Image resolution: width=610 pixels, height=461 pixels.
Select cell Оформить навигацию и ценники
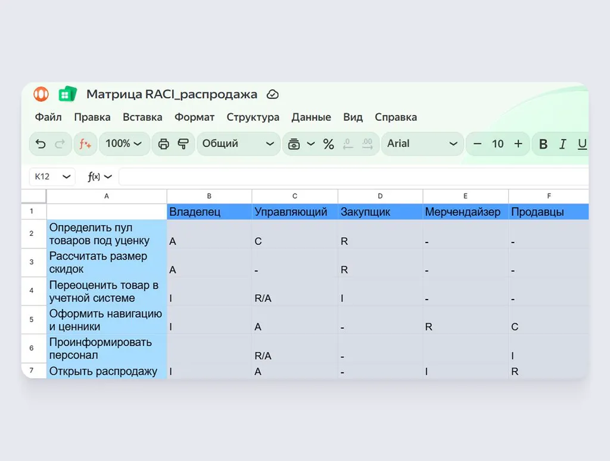pos(107,320)
